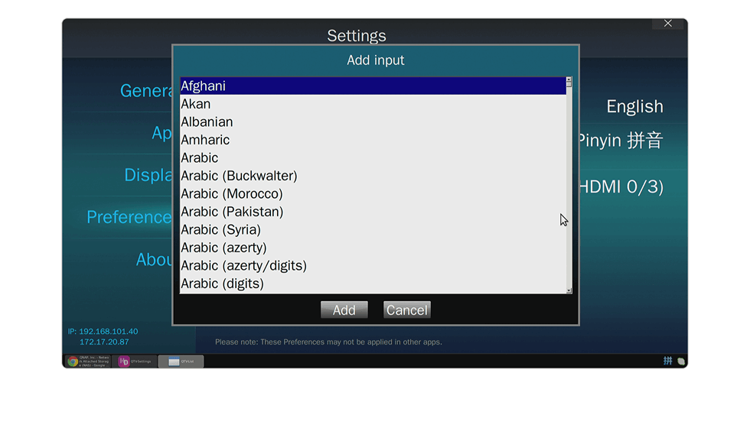Click the green-outlined system tray icon
Image resolution: width=750 pixels, height=447 pixels.
pos(681,361)
